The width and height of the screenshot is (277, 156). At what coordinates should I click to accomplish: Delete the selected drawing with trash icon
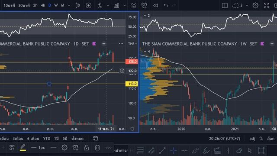tap(97, 147)
